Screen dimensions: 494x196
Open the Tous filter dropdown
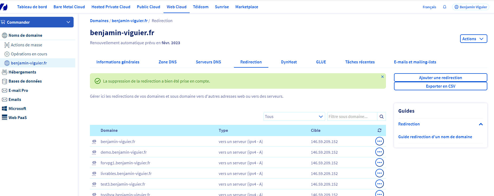point(294,117)
